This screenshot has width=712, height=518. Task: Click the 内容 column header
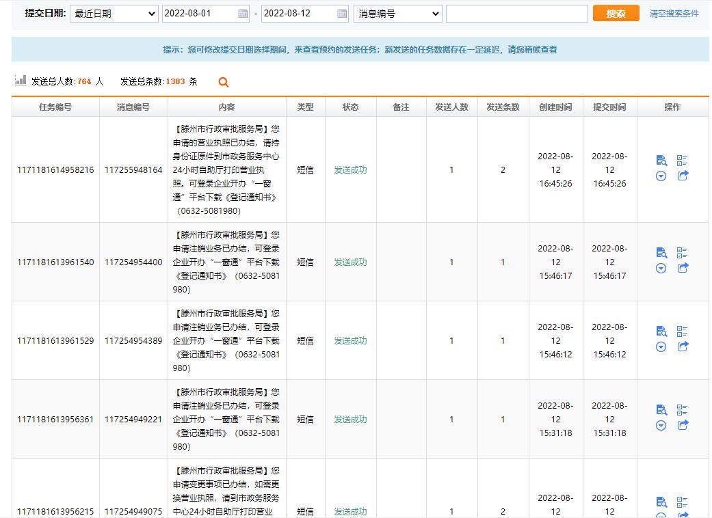pyautogui.click(x=227, y=107)
